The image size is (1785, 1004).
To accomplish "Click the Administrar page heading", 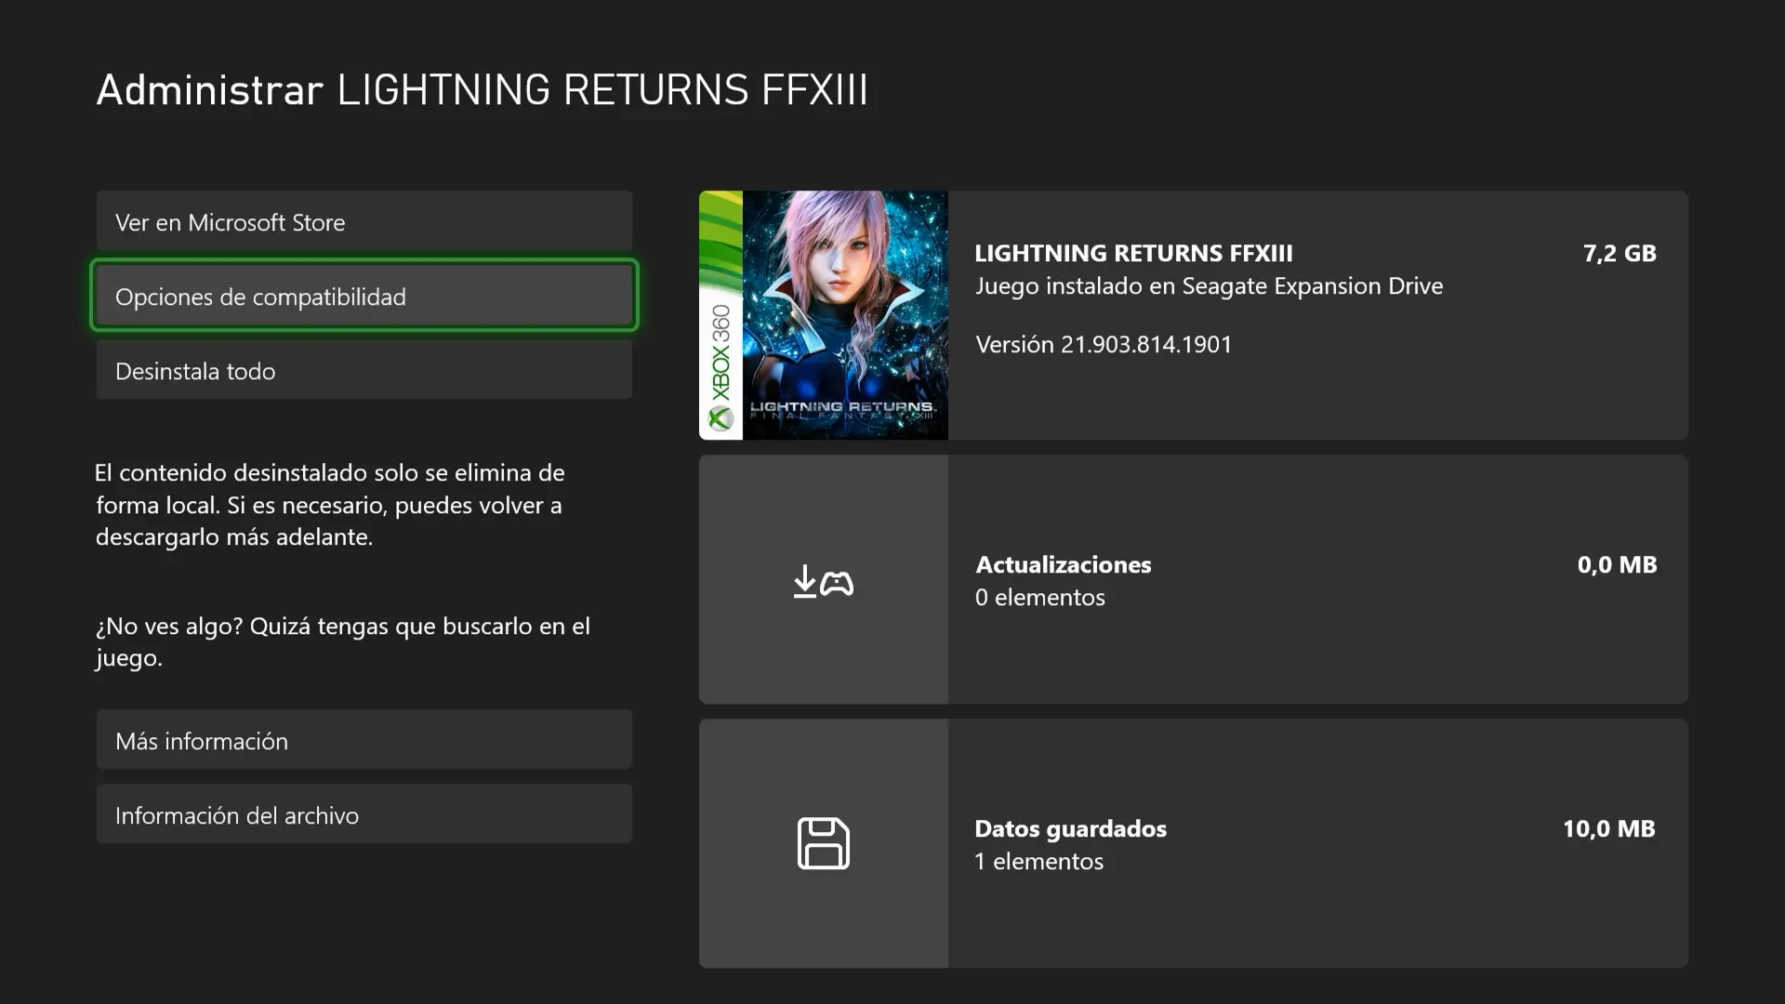I will point(210,89).
